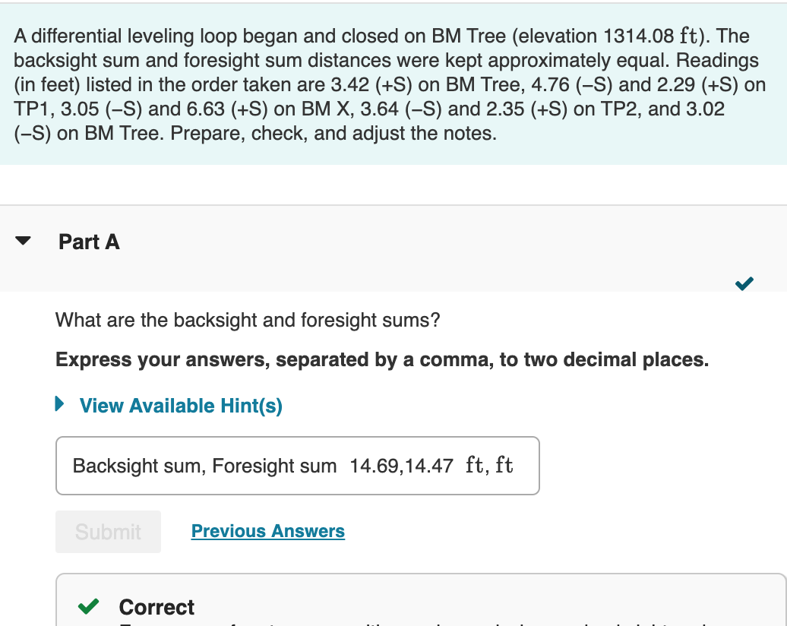The height and width of the screenshot is (626, 787).
Task: Select the black triangle beside Part A
Action: click(24, 241)
